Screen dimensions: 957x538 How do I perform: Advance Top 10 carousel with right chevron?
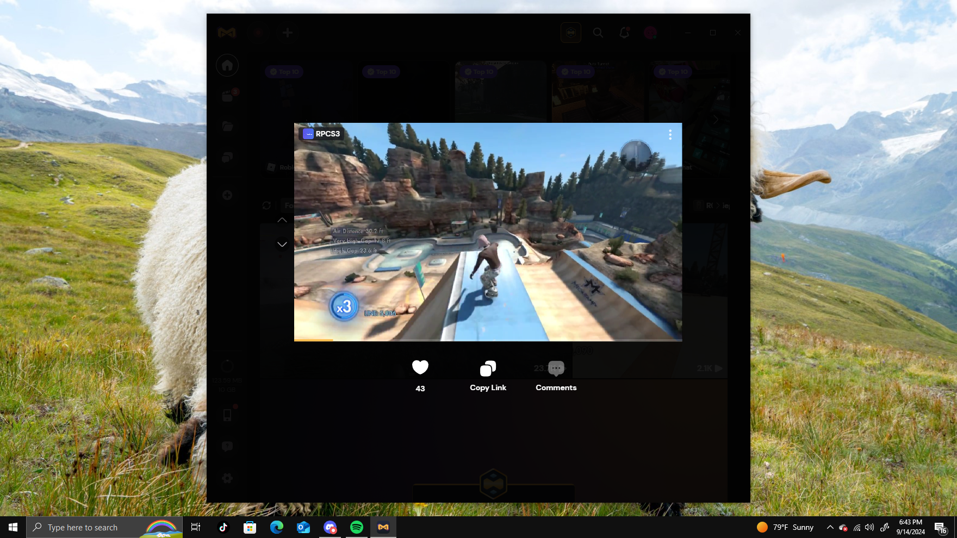pos(716,120)
